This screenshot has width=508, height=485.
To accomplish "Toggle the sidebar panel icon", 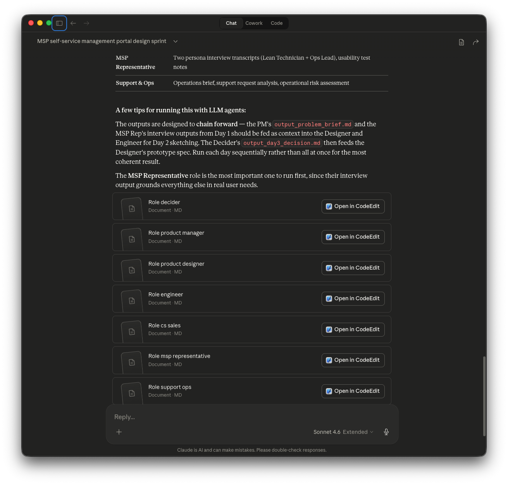I will tap(59, 23).
